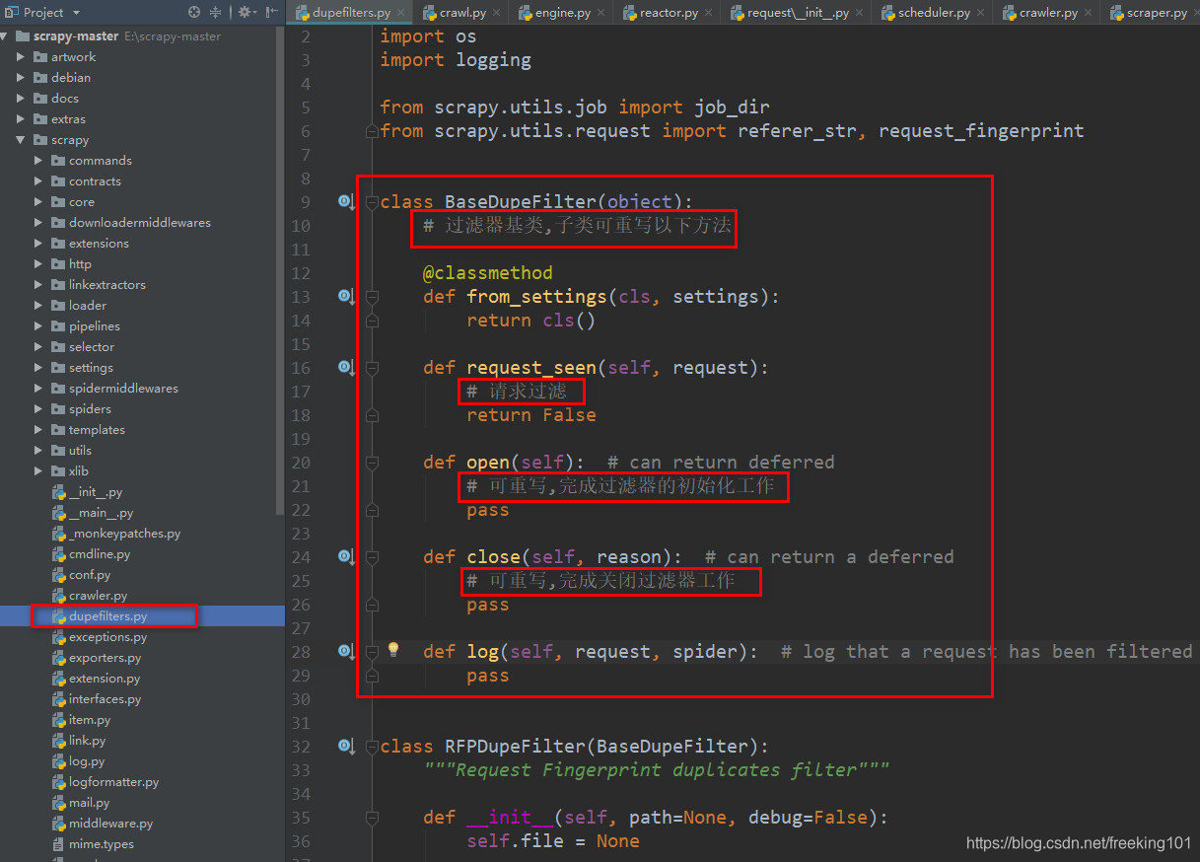Fold the BaseDupeFilter class at line 9
The height and width of the screenshot is (862, 1200).
[x=372, y=201]
